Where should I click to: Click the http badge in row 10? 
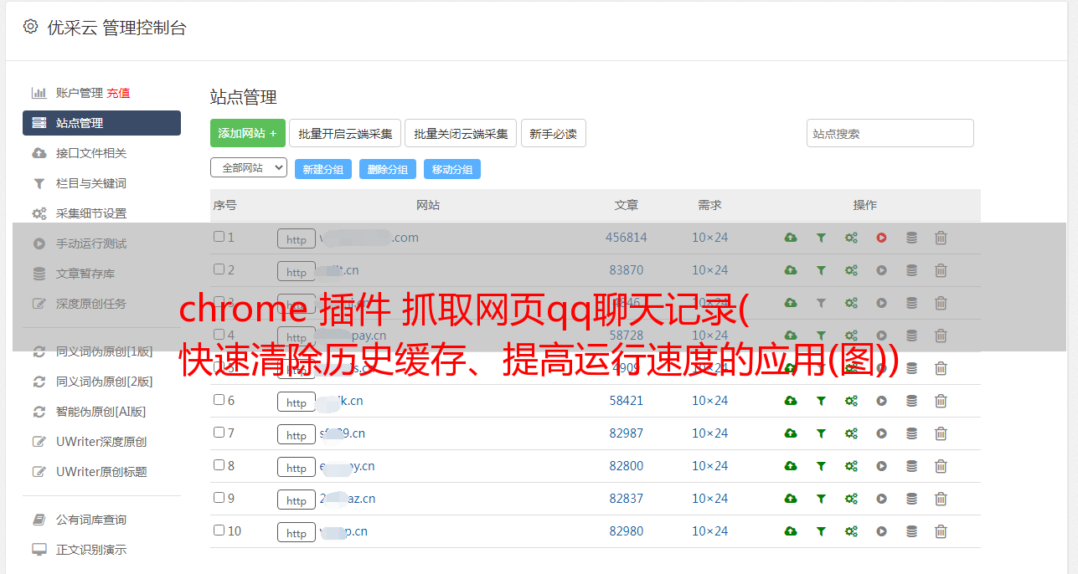click(x=297, y=532)
